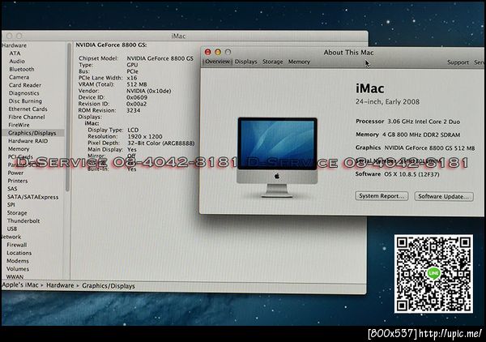Click Pixel Depth value 32-Bit Color
Image resolution: width=486 pixels, height=342 pixels.
pos(161,143)
